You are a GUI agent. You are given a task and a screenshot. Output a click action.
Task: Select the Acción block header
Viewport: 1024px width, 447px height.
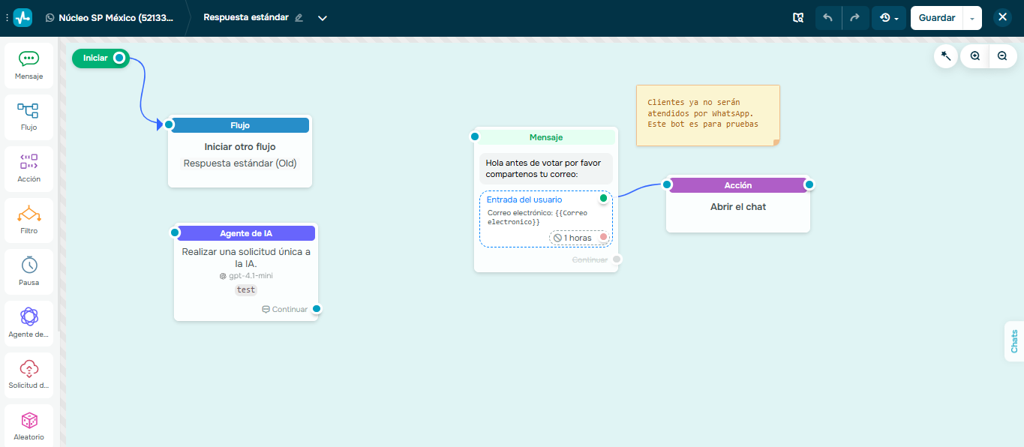[x=738, y=185]
